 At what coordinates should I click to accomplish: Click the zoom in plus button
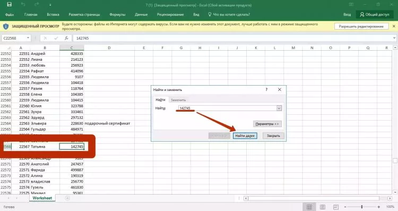pos(379,207)
